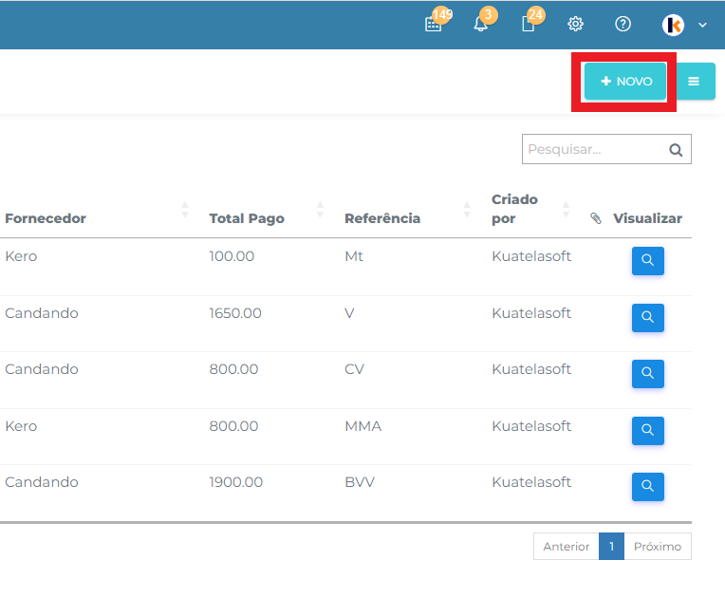The width and height of the screenshot is (725, 616).
Task: Click Kuatelasoft in the BVV row
Action: click(x=531, y=482)
